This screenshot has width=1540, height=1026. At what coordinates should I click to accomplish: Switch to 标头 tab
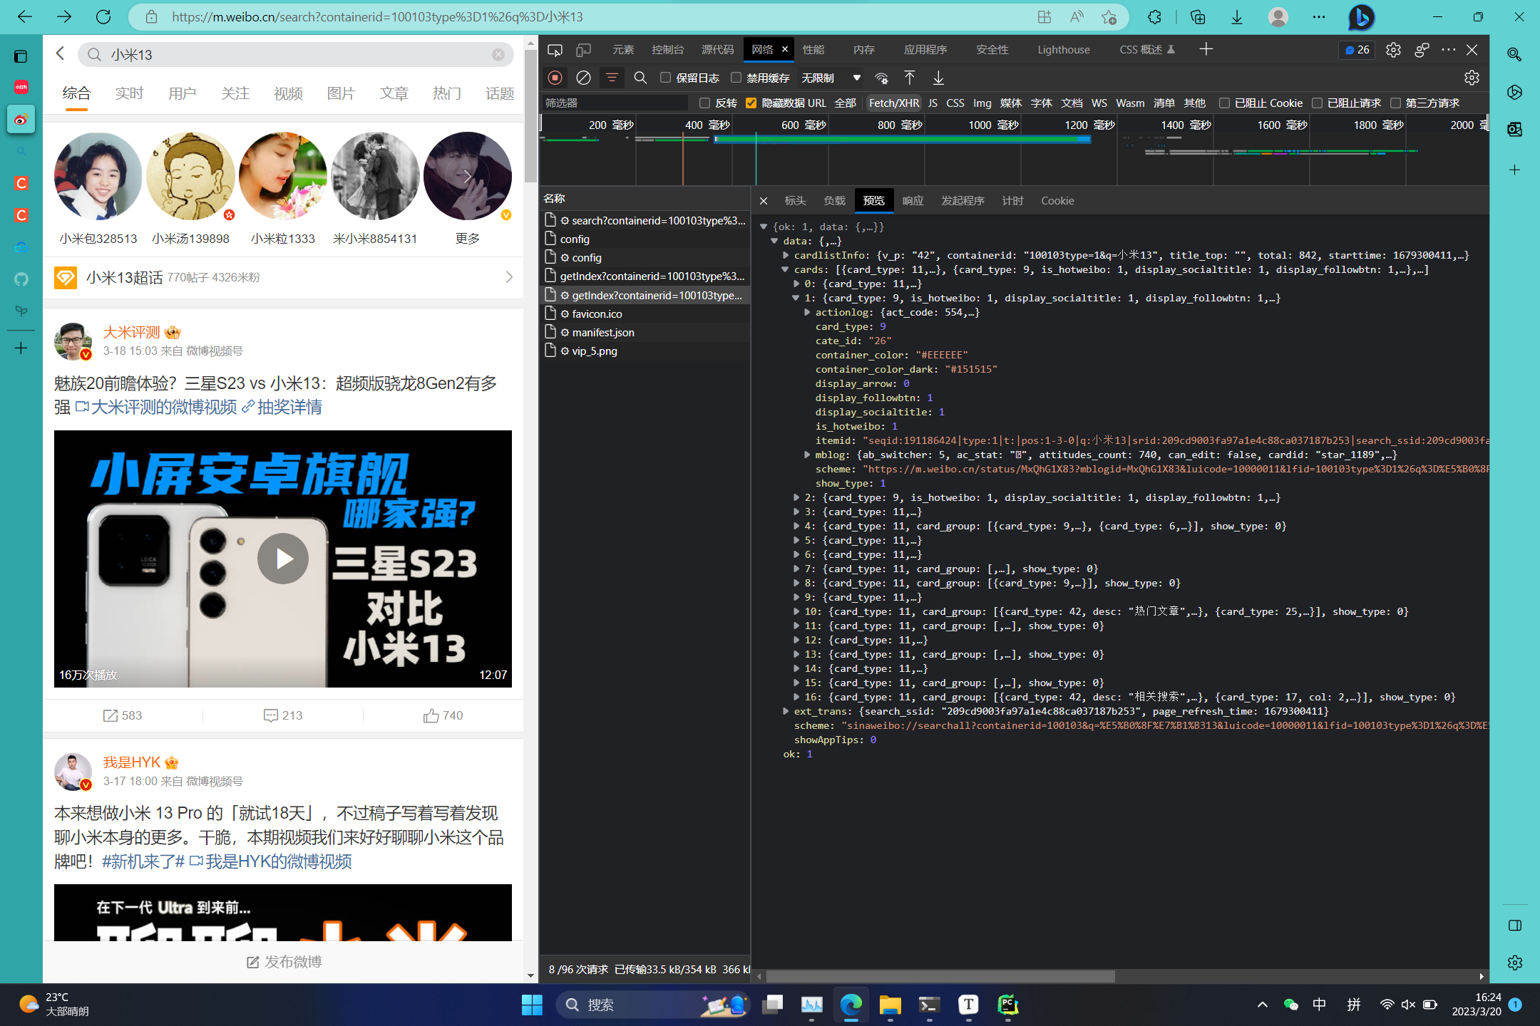(x=795, y=201)
